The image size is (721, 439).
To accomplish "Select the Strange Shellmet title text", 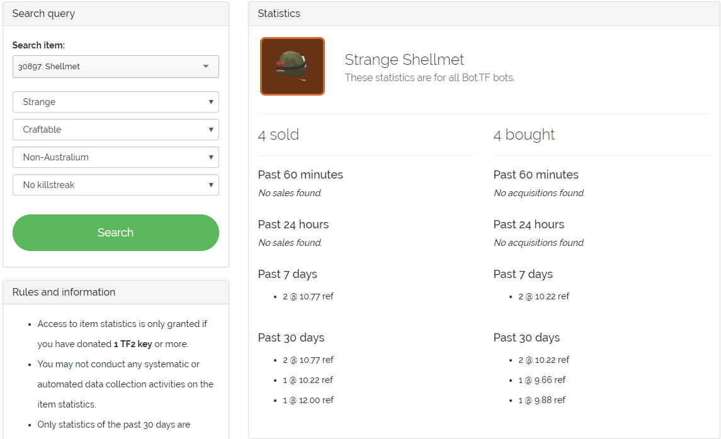I will coord(404,60).
